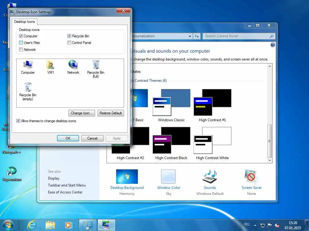
Task: Select the Windows Classic theme
Action: click(x=171, y=105)
